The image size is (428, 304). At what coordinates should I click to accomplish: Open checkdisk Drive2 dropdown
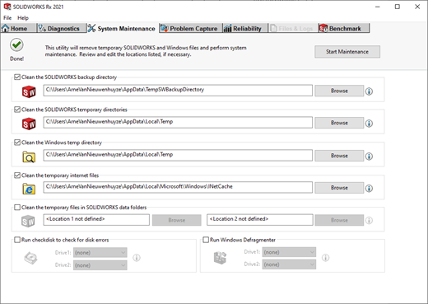(x=100, y=265)
